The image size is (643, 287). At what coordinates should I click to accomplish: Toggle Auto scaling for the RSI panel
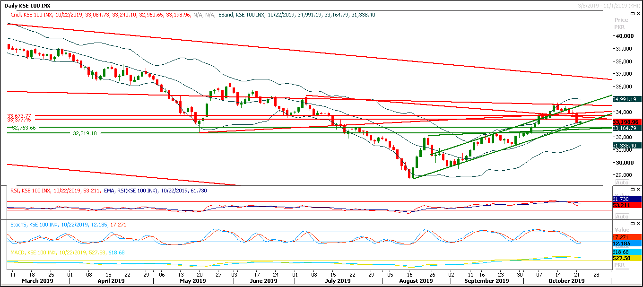tap(622, 216)
